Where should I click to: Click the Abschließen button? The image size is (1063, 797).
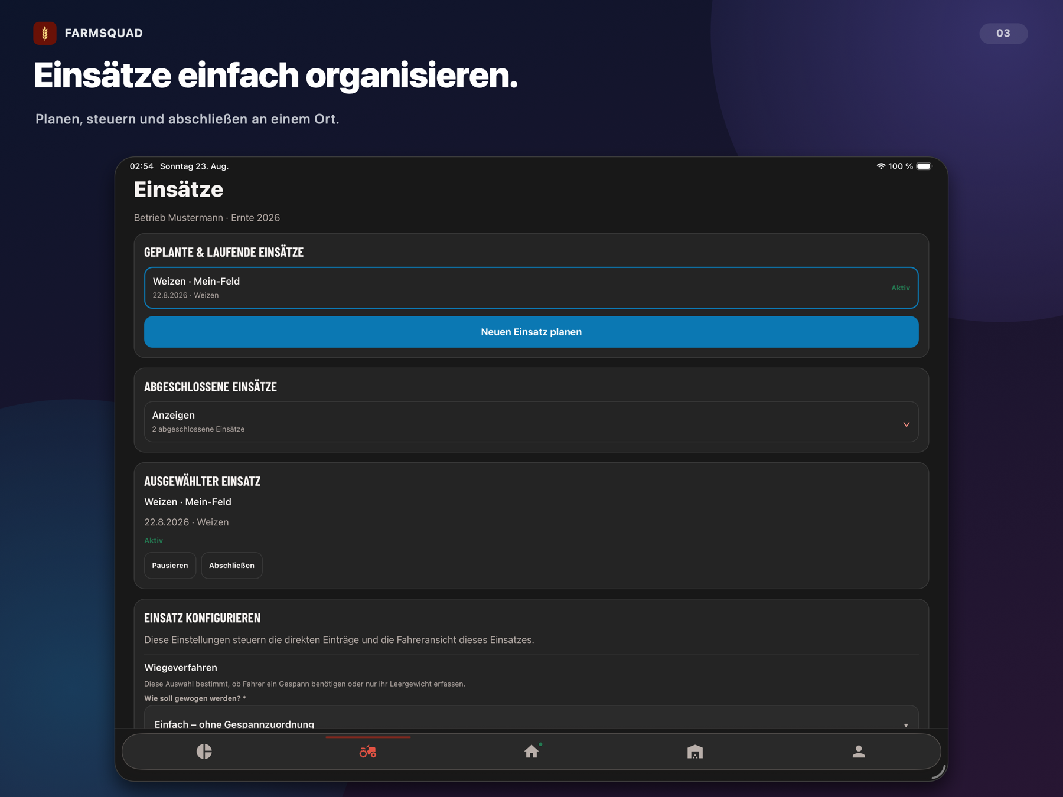click(x=231, y=566)
